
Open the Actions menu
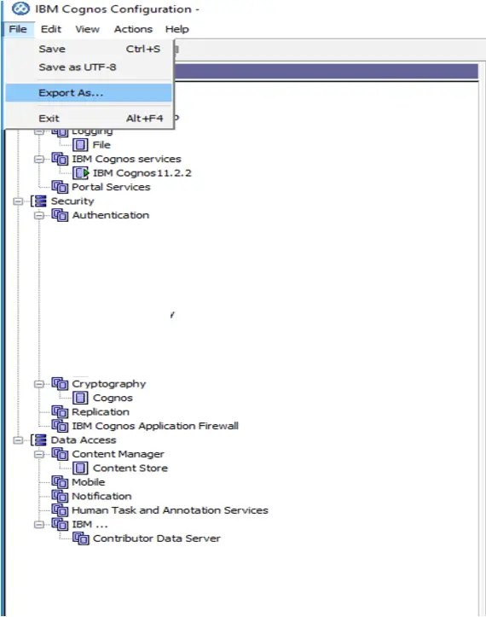point(133,29)
